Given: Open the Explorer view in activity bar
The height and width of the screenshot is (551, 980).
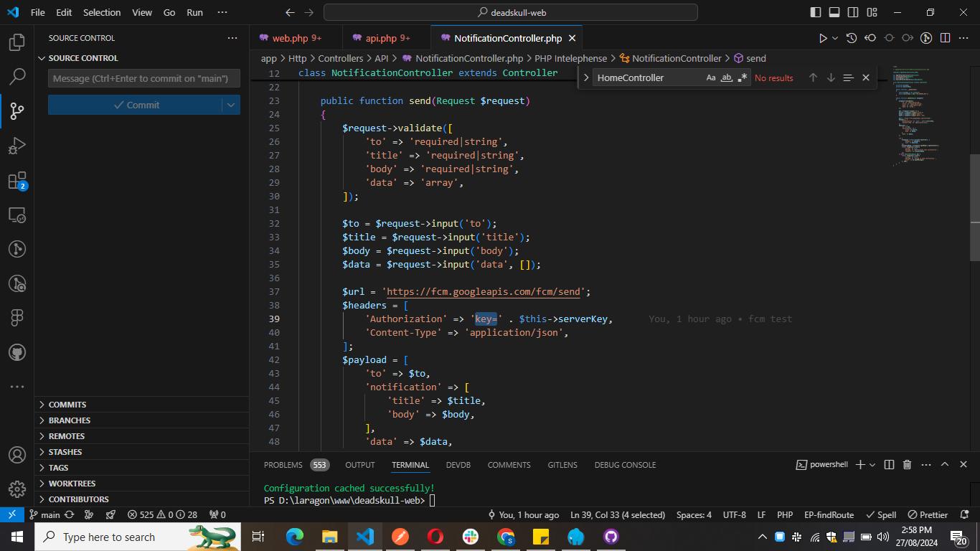Looking at the screenshot, I should coord(17,42).
